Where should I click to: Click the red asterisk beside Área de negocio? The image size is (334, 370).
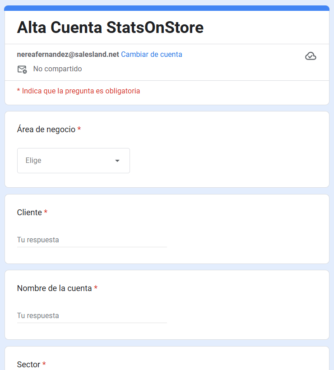click(79, 129)
